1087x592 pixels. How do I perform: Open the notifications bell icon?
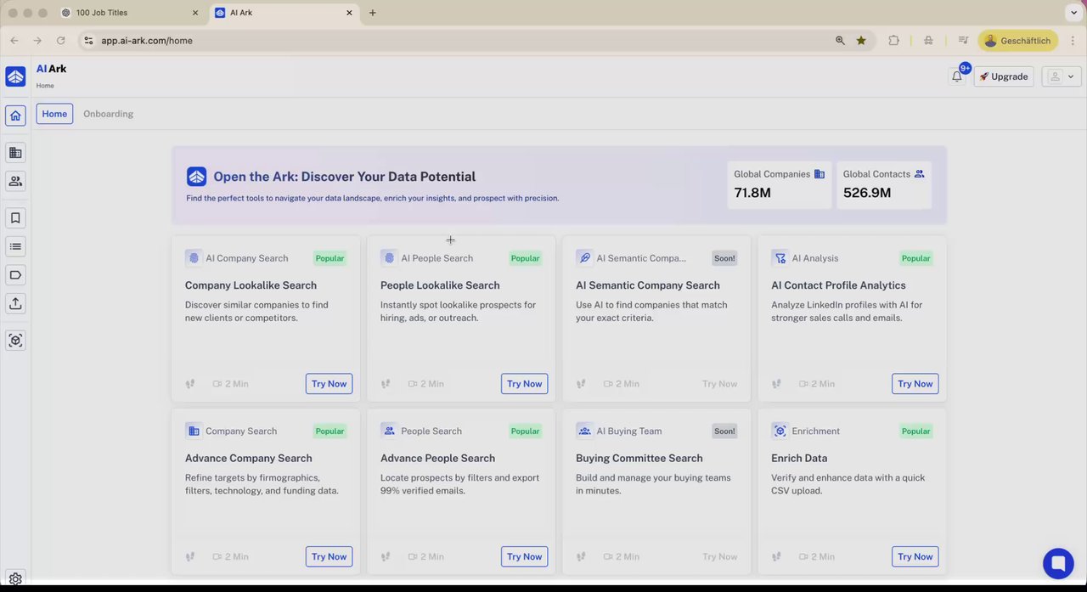(957, 76)
